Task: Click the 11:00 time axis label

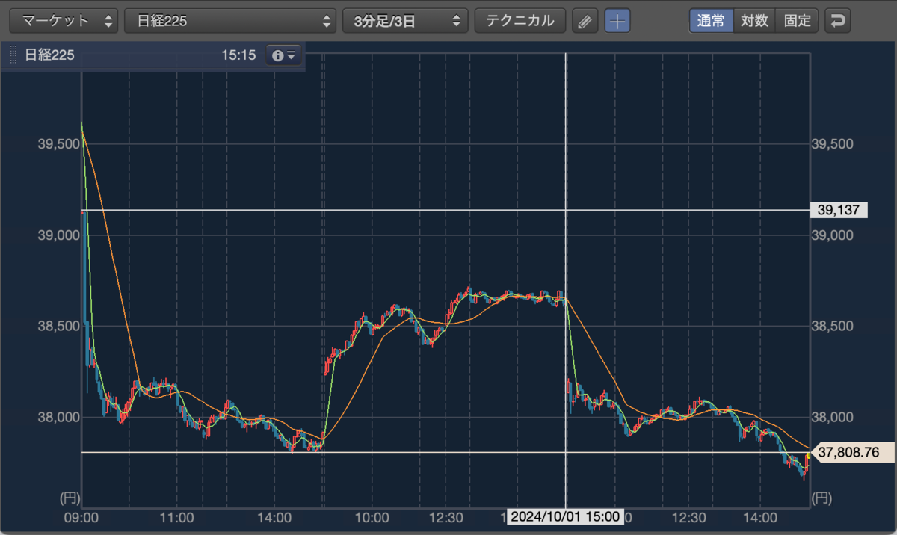Action: point(178,517)
